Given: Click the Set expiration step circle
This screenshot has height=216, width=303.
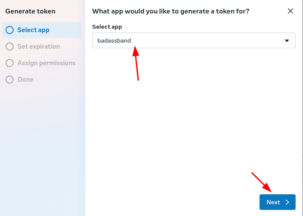Looking at the screenshot, I should (x=10, y=47).
